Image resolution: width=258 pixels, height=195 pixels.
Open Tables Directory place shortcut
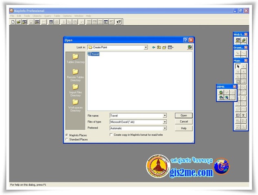pyautogui.click(x=75, y=59)
